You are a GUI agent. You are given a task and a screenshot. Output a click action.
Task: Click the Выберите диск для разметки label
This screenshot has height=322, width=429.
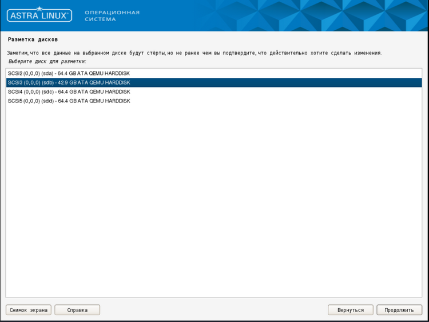click(x=47, y=61)
